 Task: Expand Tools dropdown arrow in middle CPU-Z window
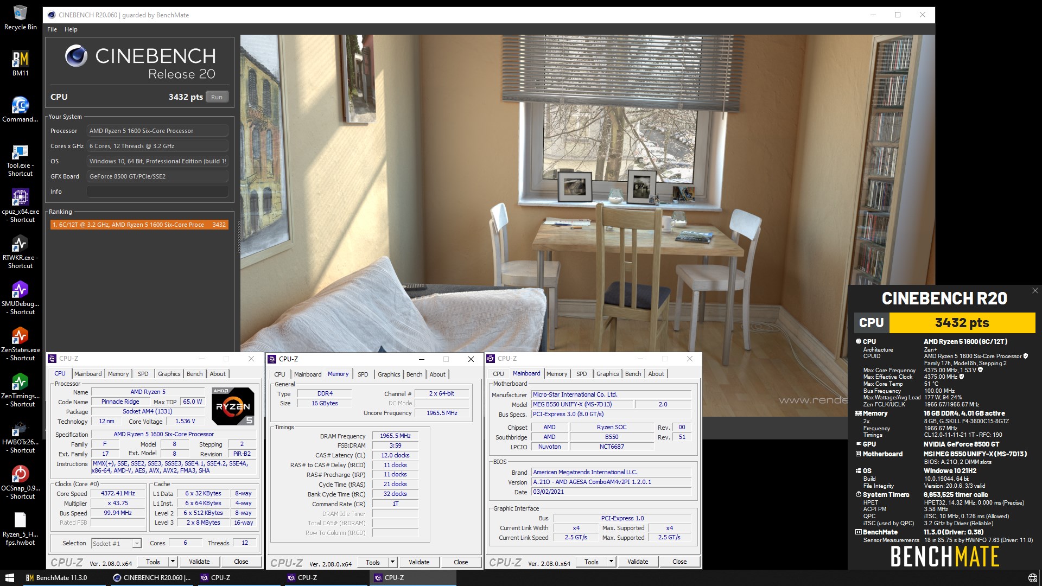(392, 563)
